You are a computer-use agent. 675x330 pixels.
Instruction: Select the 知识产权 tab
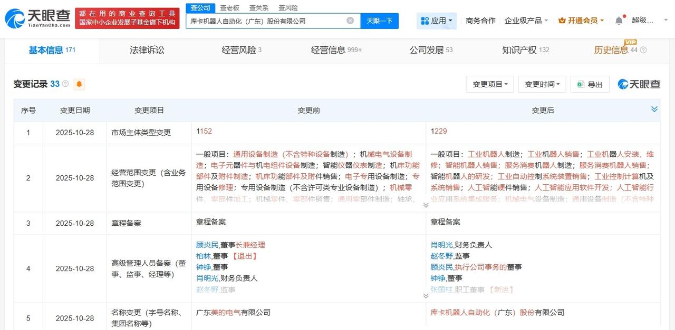point(526,50)
